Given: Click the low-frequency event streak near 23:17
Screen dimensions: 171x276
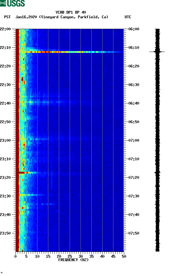Looking at the screenshot, I should [x=28, y=173].
